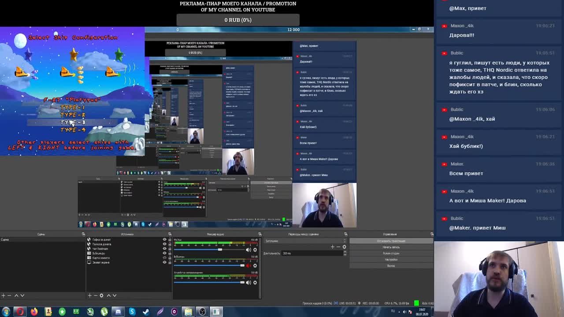Add a new source with plus icon
This screenshot has width=564, height=317.
[x=89, y=295]
